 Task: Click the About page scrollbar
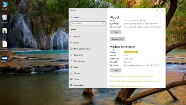[165, 49]
